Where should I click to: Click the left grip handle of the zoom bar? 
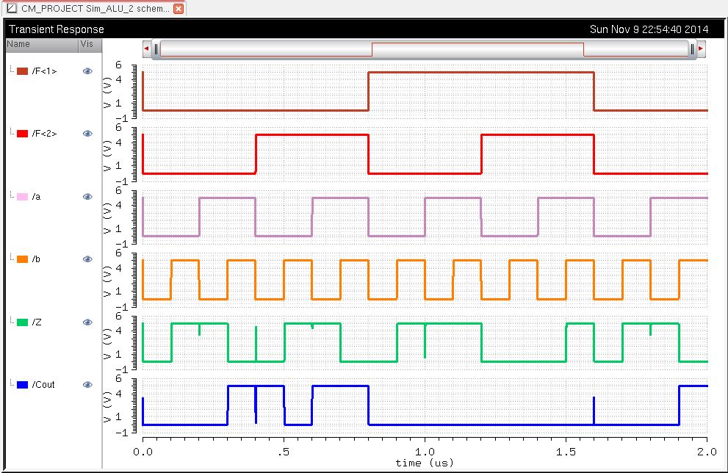[156, 48]
